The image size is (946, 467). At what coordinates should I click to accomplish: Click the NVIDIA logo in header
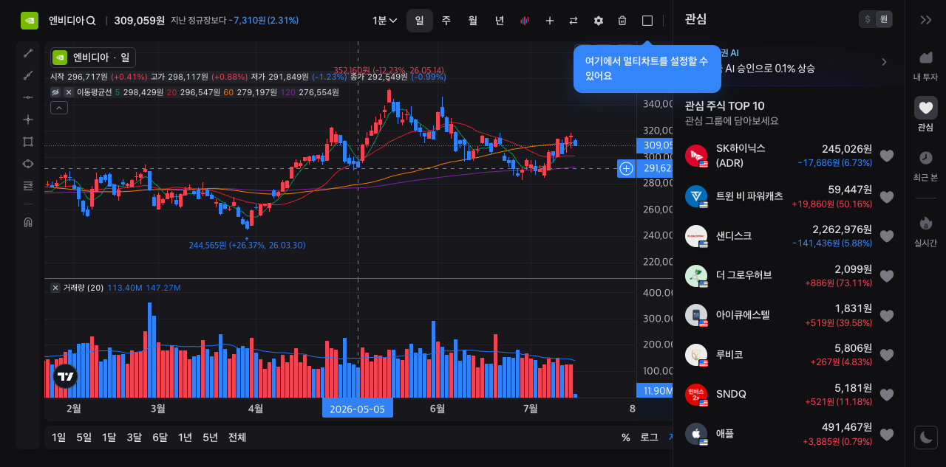(x=30, y=21)
